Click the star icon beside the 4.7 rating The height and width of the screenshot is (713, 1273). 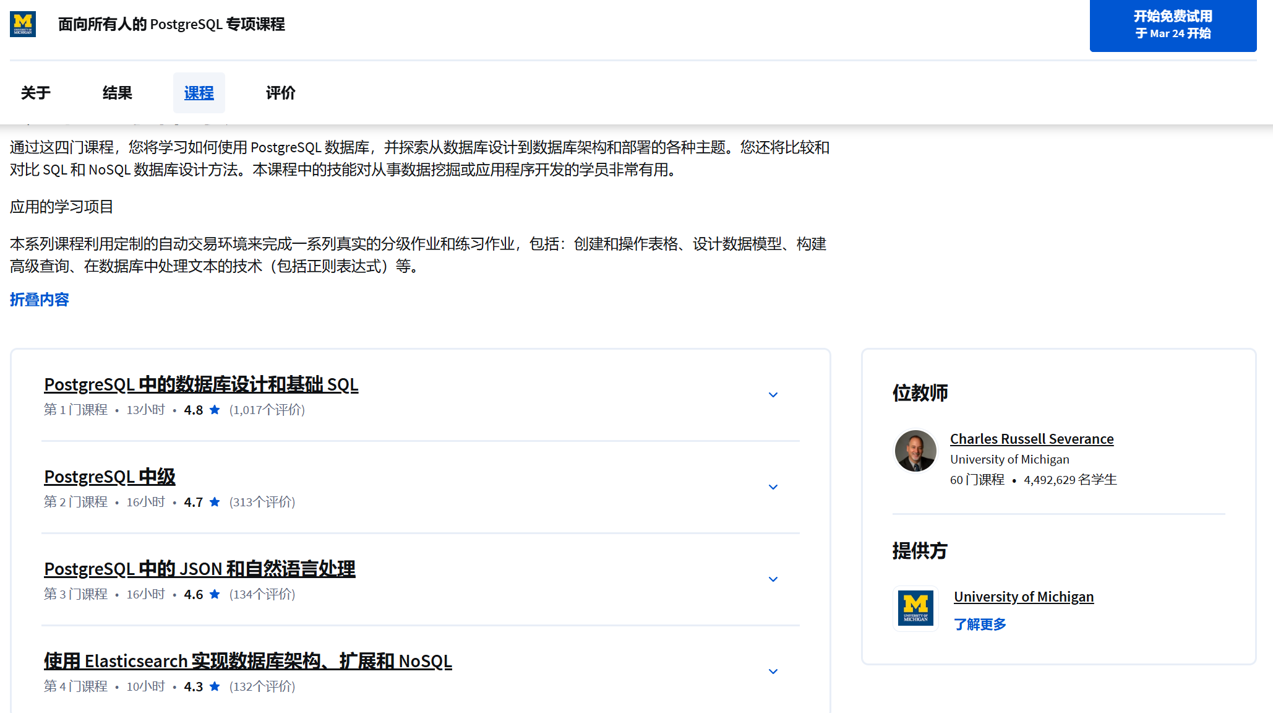pos(215,502)
